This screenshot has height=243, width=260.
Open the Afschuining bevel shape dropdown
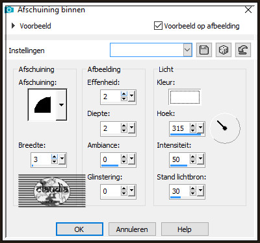(61, 105)
